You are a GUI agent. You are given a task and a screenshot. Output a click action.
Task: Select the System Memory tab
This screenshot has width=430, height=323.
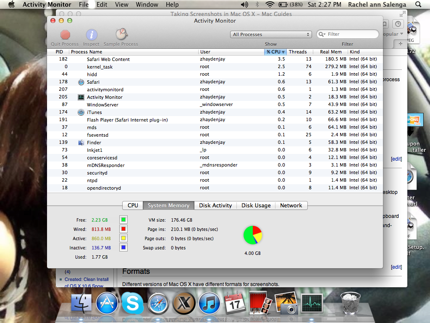coord(169,205)
